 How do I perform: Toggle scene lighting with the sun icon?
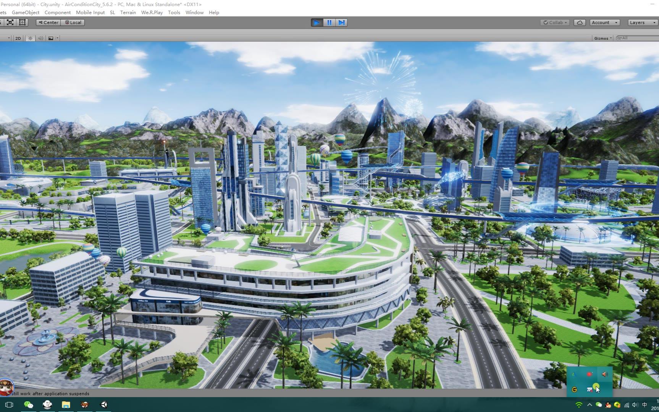(31, 38)
